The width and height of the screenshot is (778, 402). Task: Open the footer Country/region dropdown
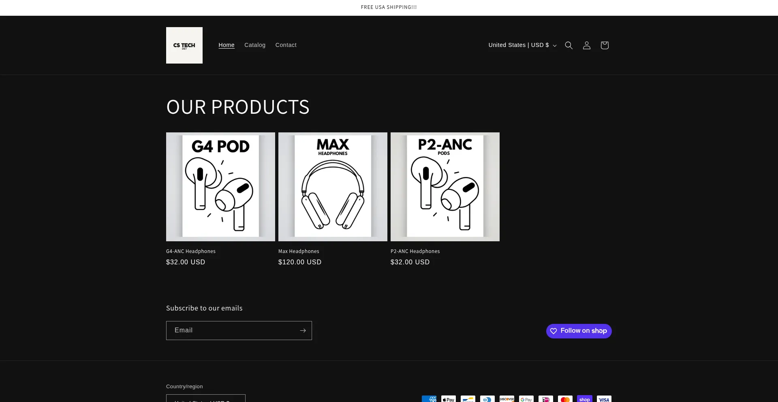pyautogui.click(x=206, y=399)
